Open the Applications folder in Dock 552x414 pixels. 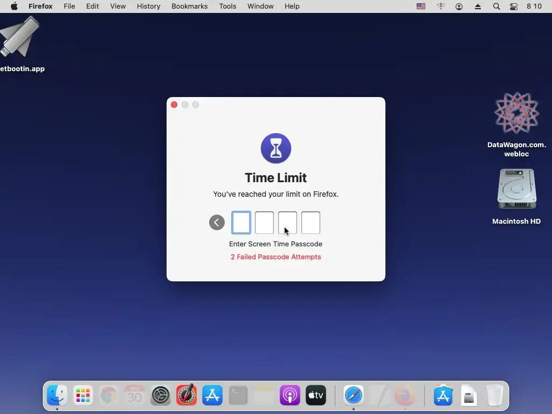coord(443,395)
